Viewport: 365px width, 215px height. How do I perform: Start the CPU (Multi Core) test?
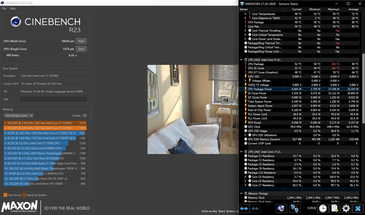pyautogui.click(x=81, y=41)
